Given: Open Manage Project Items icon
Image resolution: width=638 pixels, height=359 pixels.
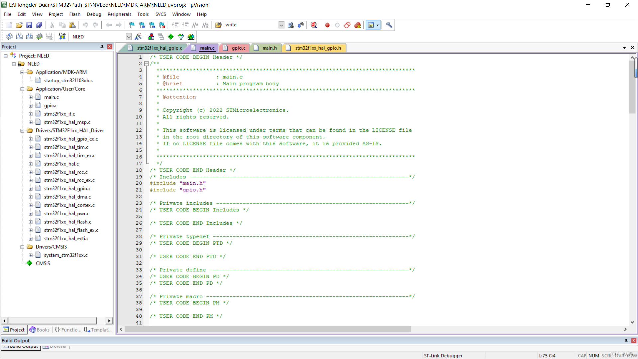Looking at the screenshot, I should pos(151,37).
